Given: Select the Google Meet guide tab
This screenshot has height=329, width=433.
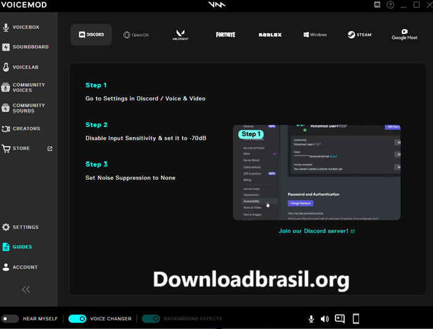Looking at the screenshot, I should coord(405,35).
